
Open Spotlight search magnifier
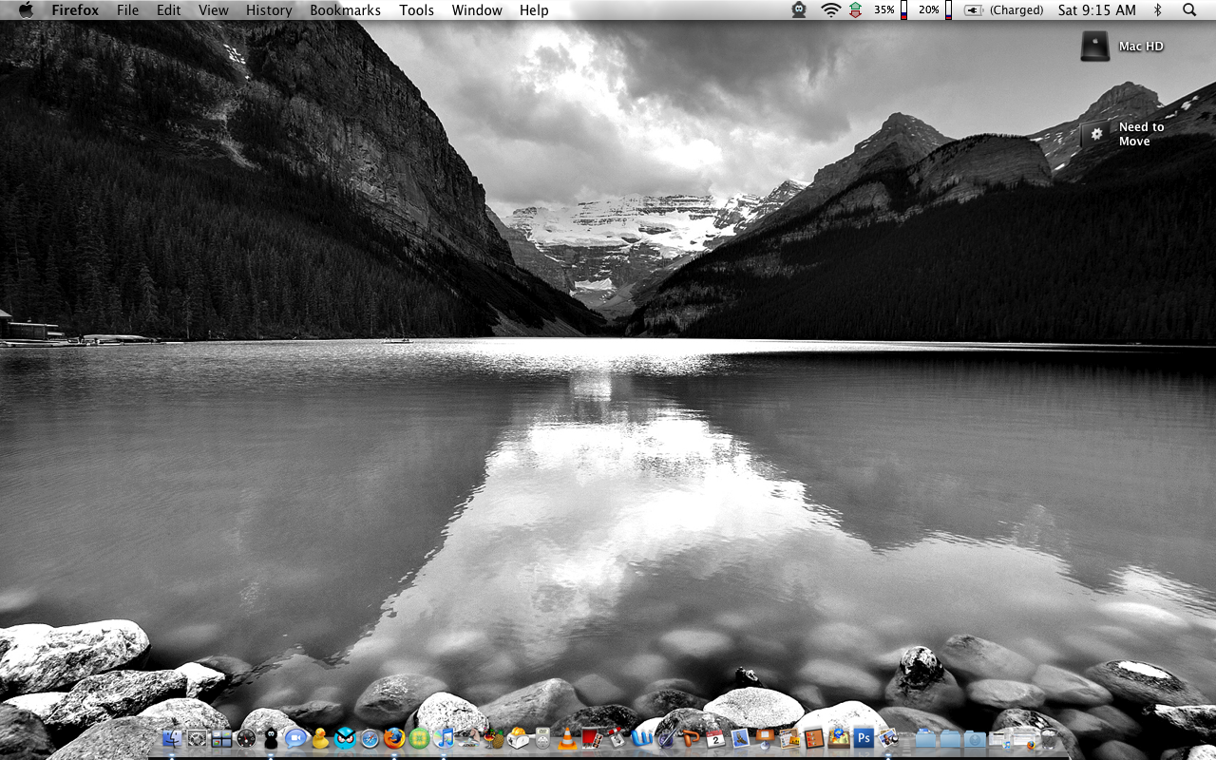click(x=1189, y=9)
